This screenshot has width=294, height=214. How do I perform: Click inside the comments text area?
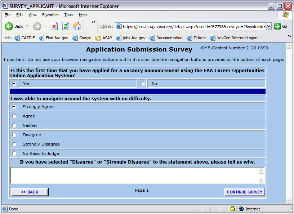pos(134,175)
